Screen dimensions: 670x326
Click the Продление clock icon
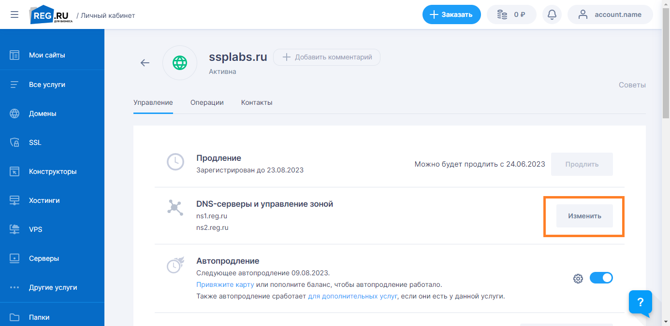tap(175, 162)
